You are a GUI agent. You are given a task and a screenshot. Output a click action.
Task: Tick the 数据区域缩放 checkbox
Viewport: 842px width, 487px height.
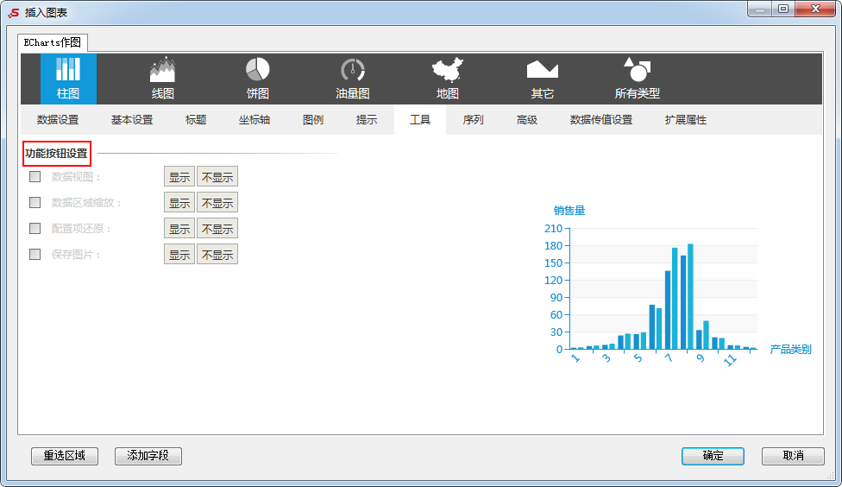click(35, 202)
